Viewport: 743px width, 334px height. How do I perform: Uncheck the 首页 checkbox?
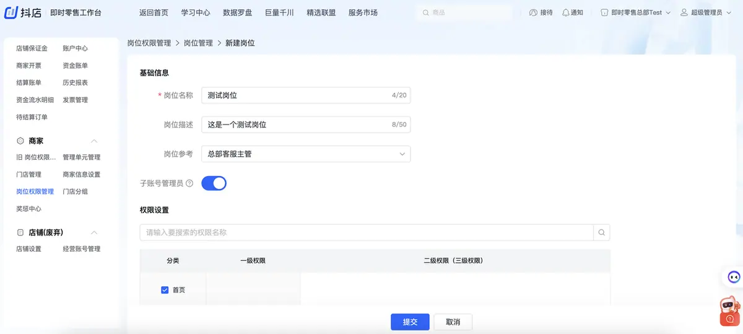165,290
